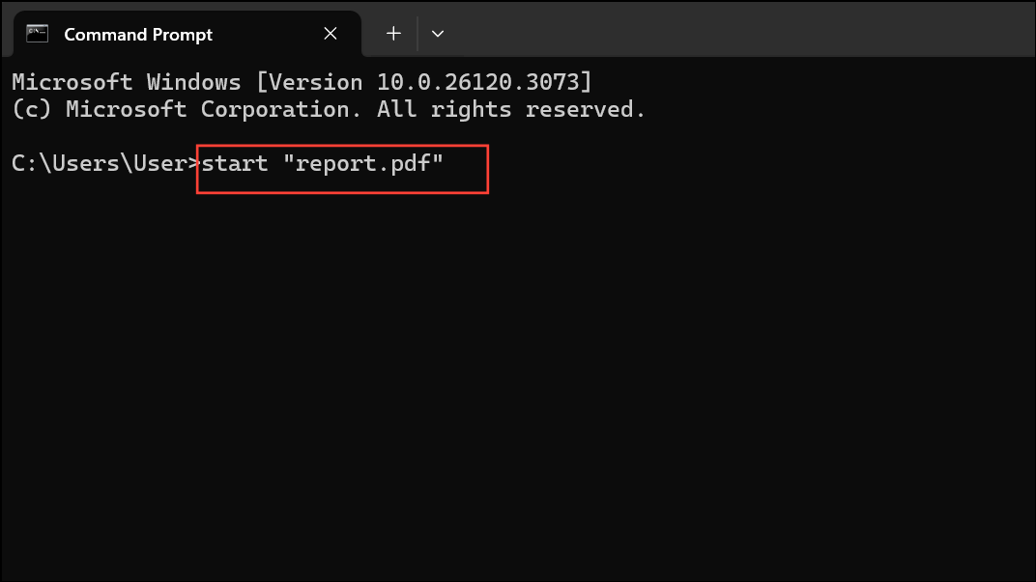
Task: Click the C:\Users\User prompt text
Action: [101, 163]
